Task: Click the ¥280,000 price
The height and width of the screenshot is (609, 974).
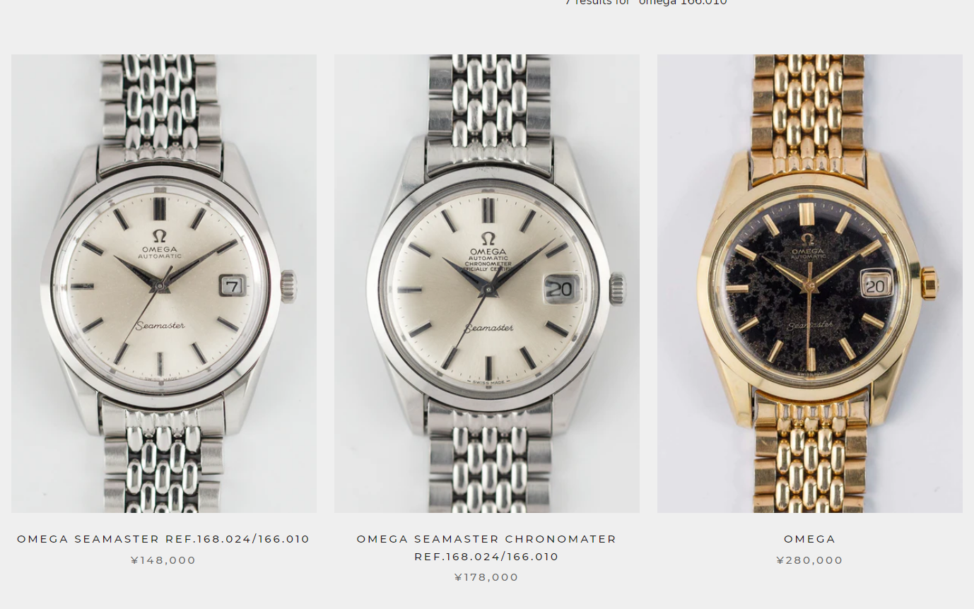Action: (810, 560)
